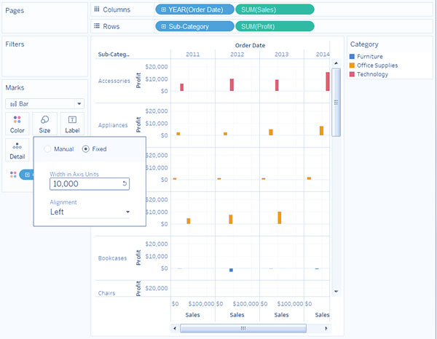
Task: Expand the Sub-Category pill plus icon
Action: coord(164,26)
